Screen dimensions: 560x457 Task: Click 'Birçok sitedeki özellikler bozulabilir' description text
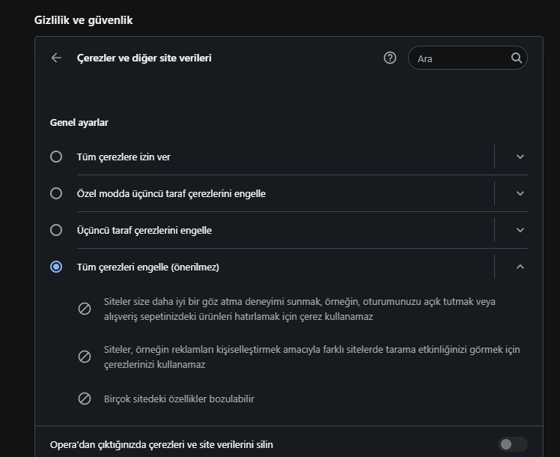click(179, 399)
